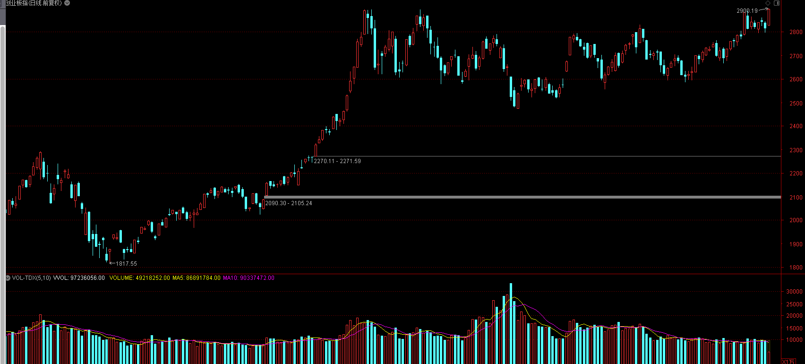Image resolution: width=805 pixels, height=364 pixels.
Task: Click the X1万 volume unit label
Action: tap(788, 362)
